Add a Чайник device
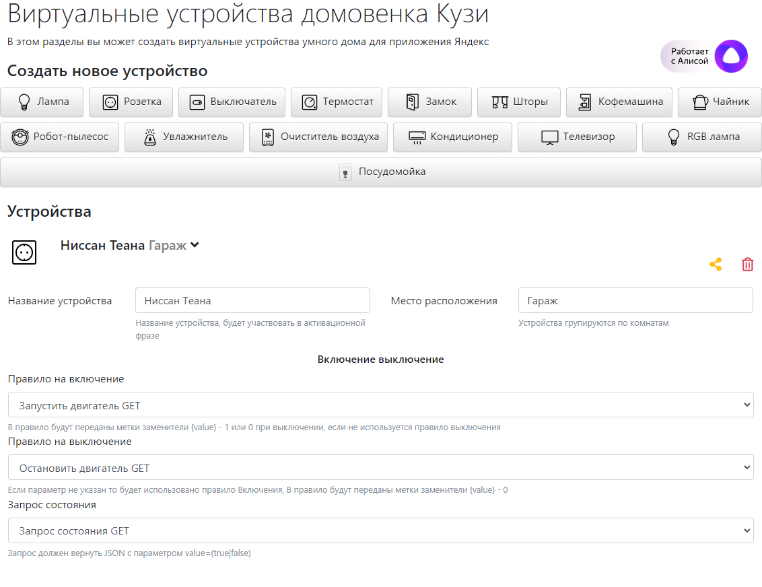 [x=720, y=102]
